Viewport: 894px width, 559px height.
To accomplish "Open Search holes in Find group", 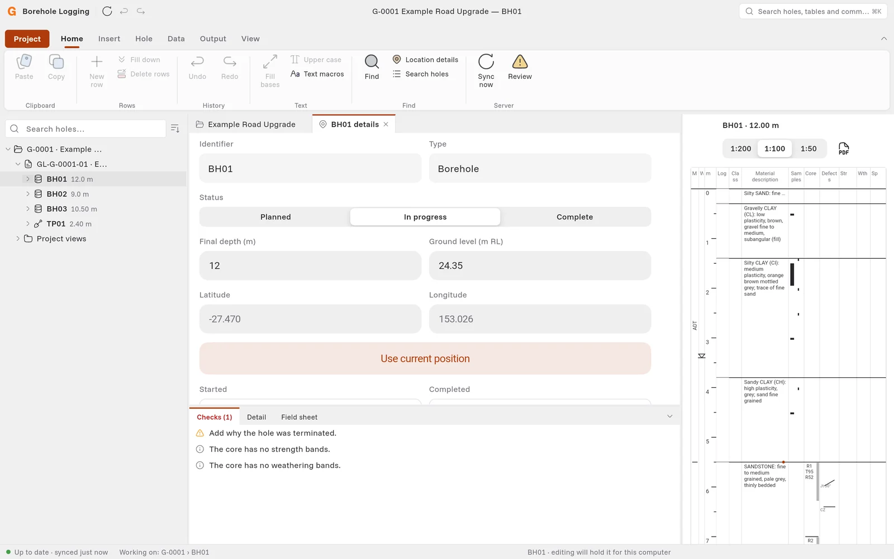I will tap(421, 74).
